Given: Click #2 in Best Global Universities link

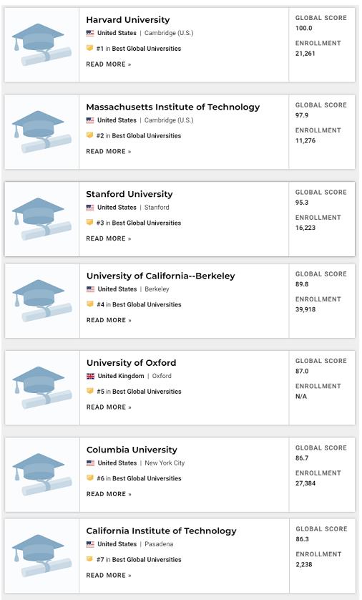Looking at the screenshot, I should tap(139, 136).
